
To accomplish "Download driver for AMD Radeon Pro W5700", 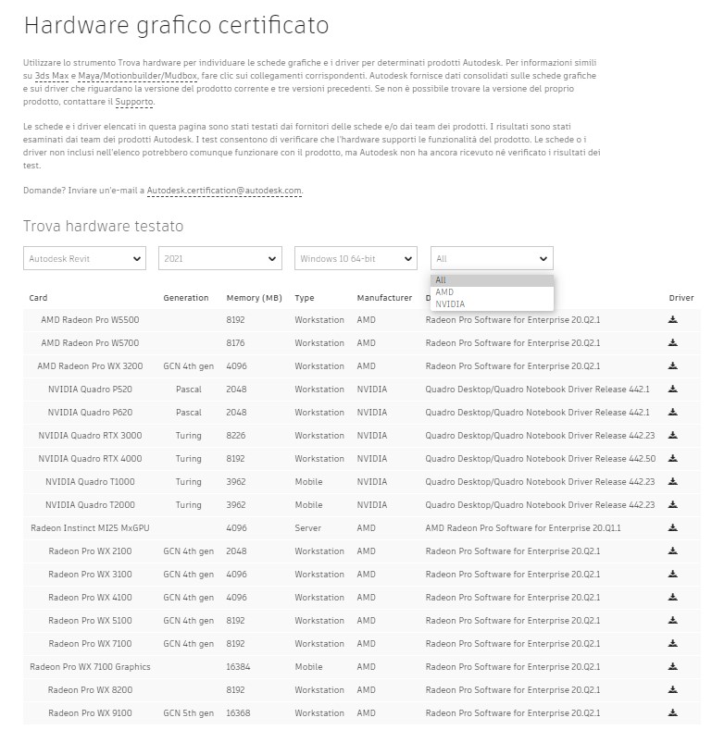I will coord(672,342).
